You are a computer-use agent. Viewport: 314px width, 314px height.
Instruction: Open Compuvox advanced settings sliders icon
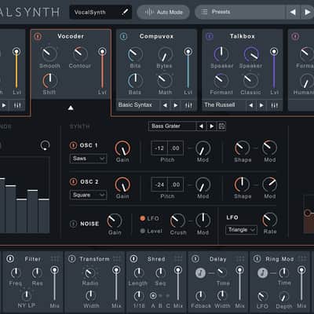coord(188,105)
